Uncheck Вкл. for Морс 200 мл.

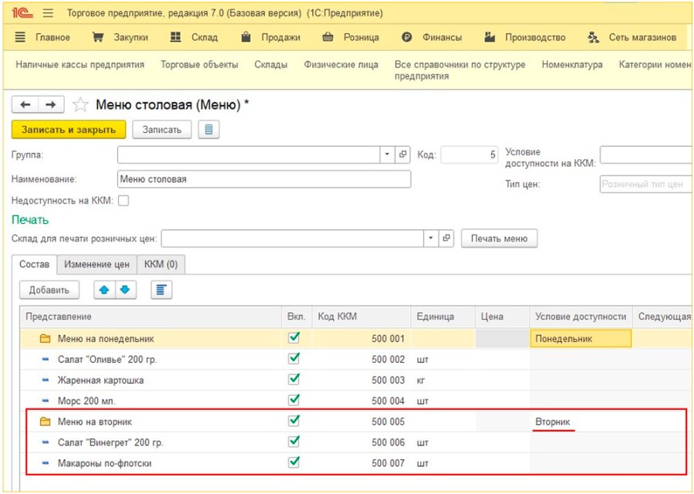294,401
